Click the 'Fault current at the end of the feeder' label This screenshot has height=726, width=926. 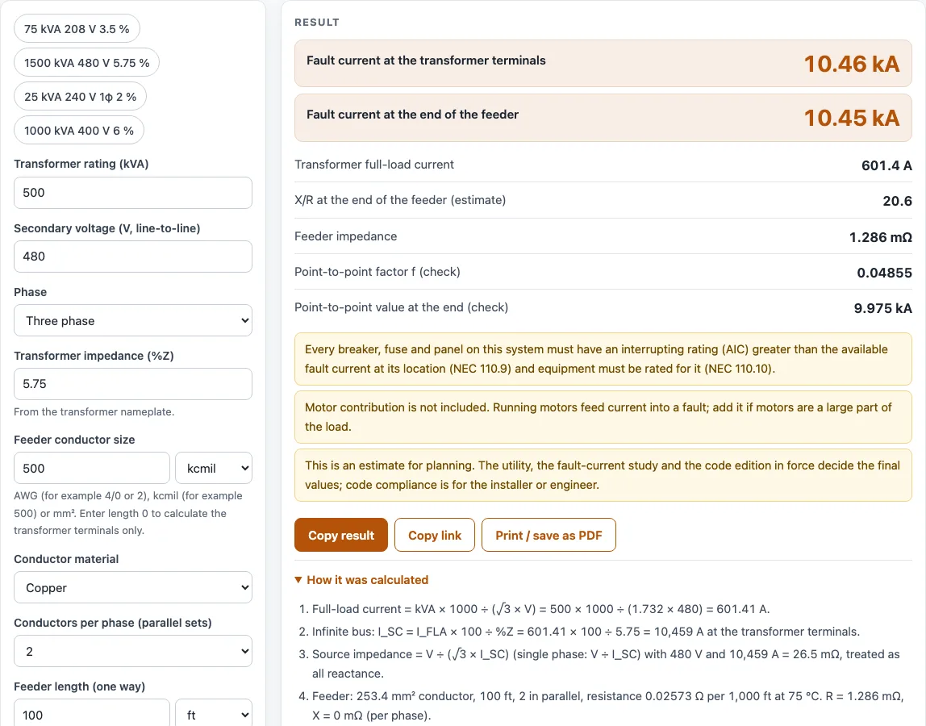[412, 115]
